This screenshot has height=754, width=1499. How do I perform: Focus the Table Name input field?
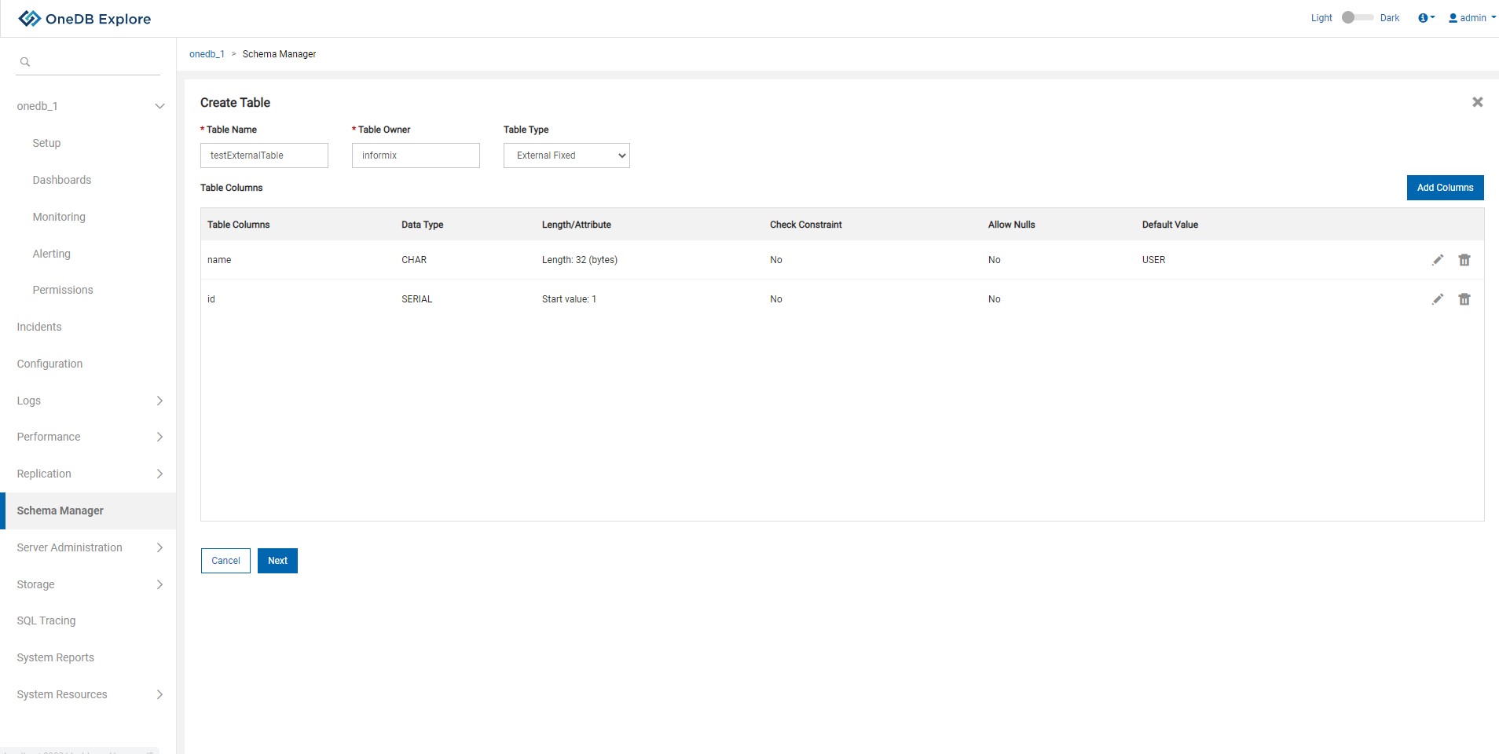click(x=264, y=156)
